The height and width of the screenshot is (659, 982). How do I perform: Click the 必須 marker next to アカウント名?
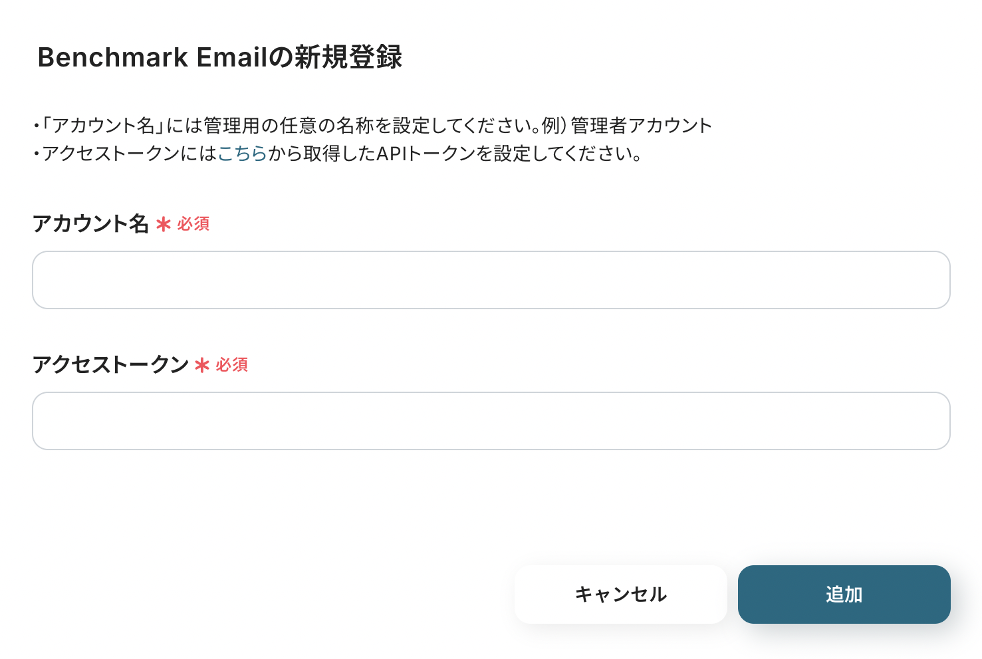[x=193, y=224]
